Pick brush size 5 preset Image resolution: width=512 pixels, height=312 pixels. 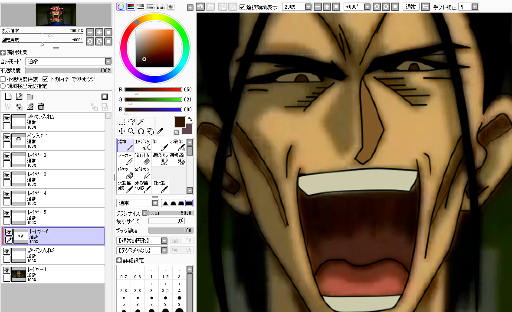tap(124, 300)
